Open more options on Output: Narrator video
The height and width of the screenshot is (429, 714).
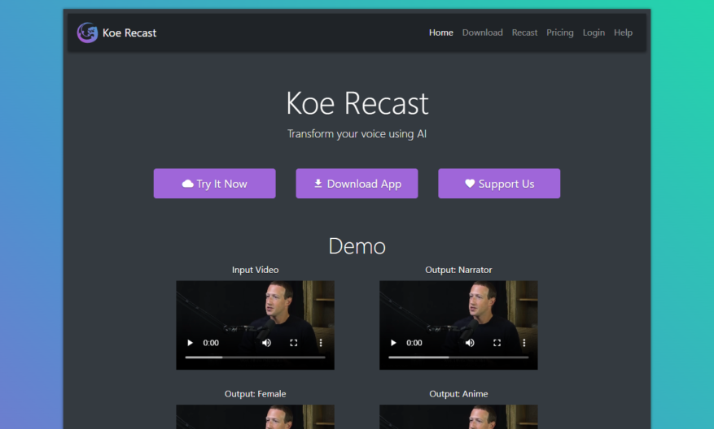[x=524, y=343]
